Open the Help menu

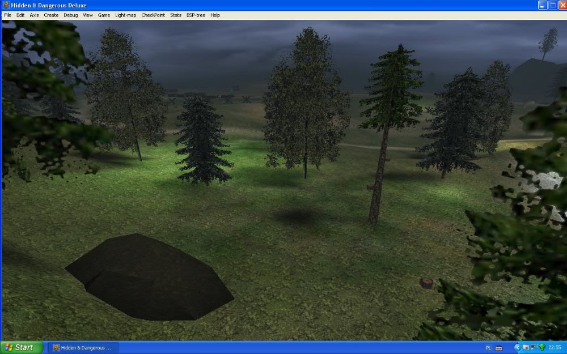(215, 15)
